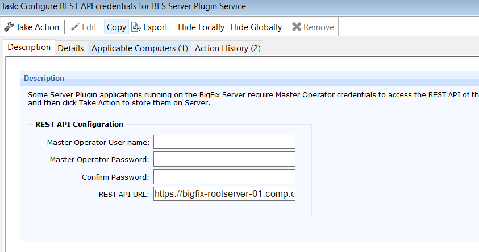Viewport: 479px width, 252px height.
Task: Click the Take Action wrench icon
Action: (9, 27)
